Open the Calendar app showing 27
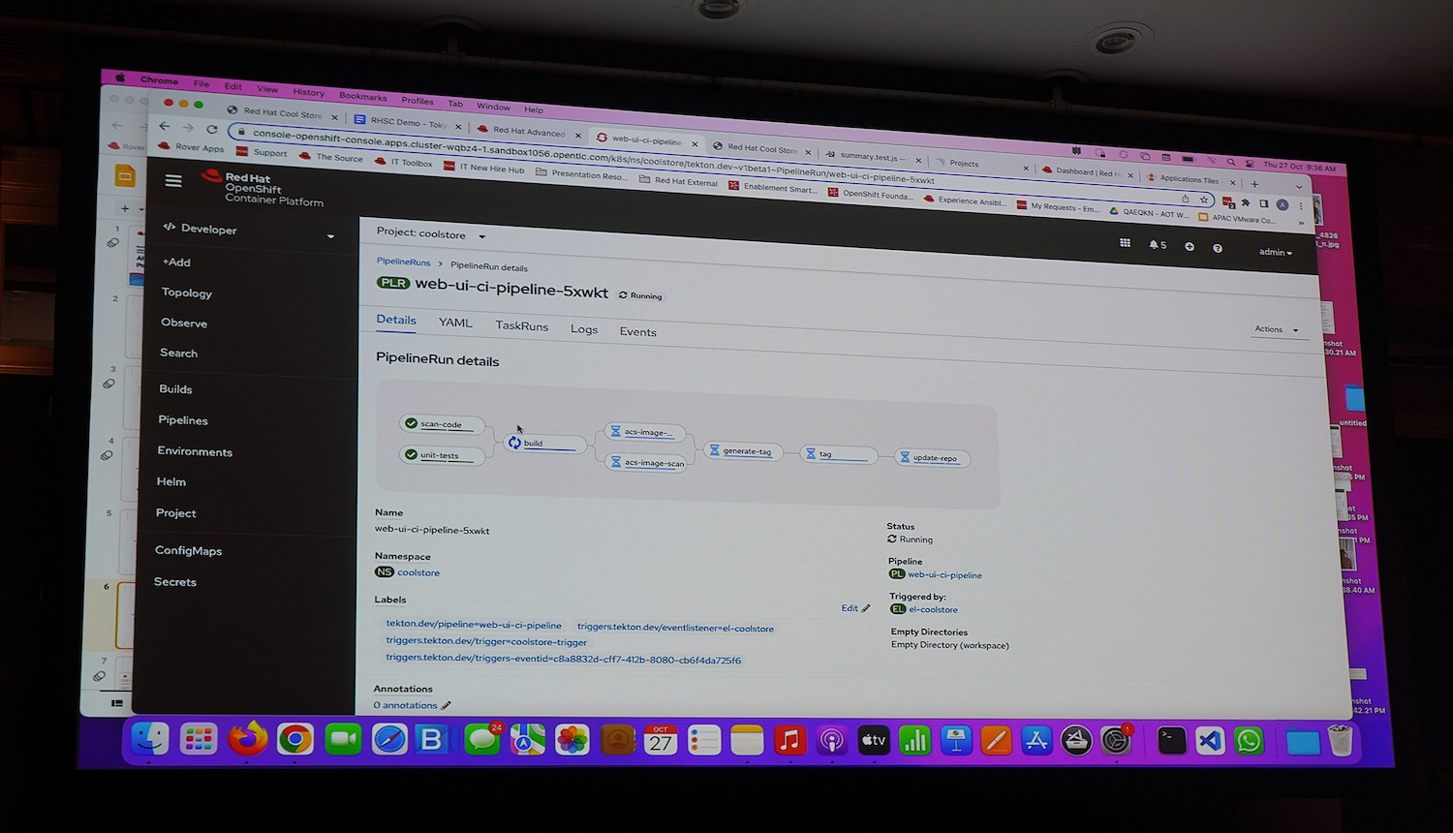The height and width of the screenshot is (833, 1453). point(661,741)
